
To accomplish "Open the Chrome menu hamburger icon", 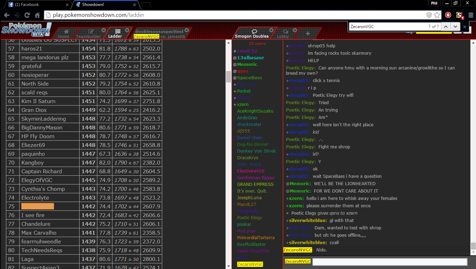I will click(470, 15).
